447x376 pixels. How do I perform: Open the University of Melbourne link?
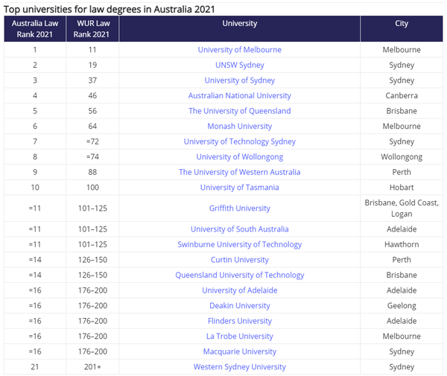pos(239,50)
